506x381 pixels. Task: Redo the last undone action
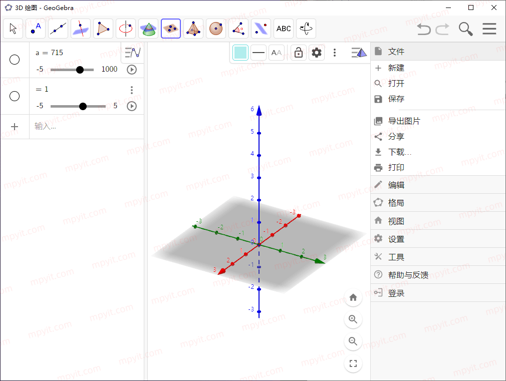442,29
